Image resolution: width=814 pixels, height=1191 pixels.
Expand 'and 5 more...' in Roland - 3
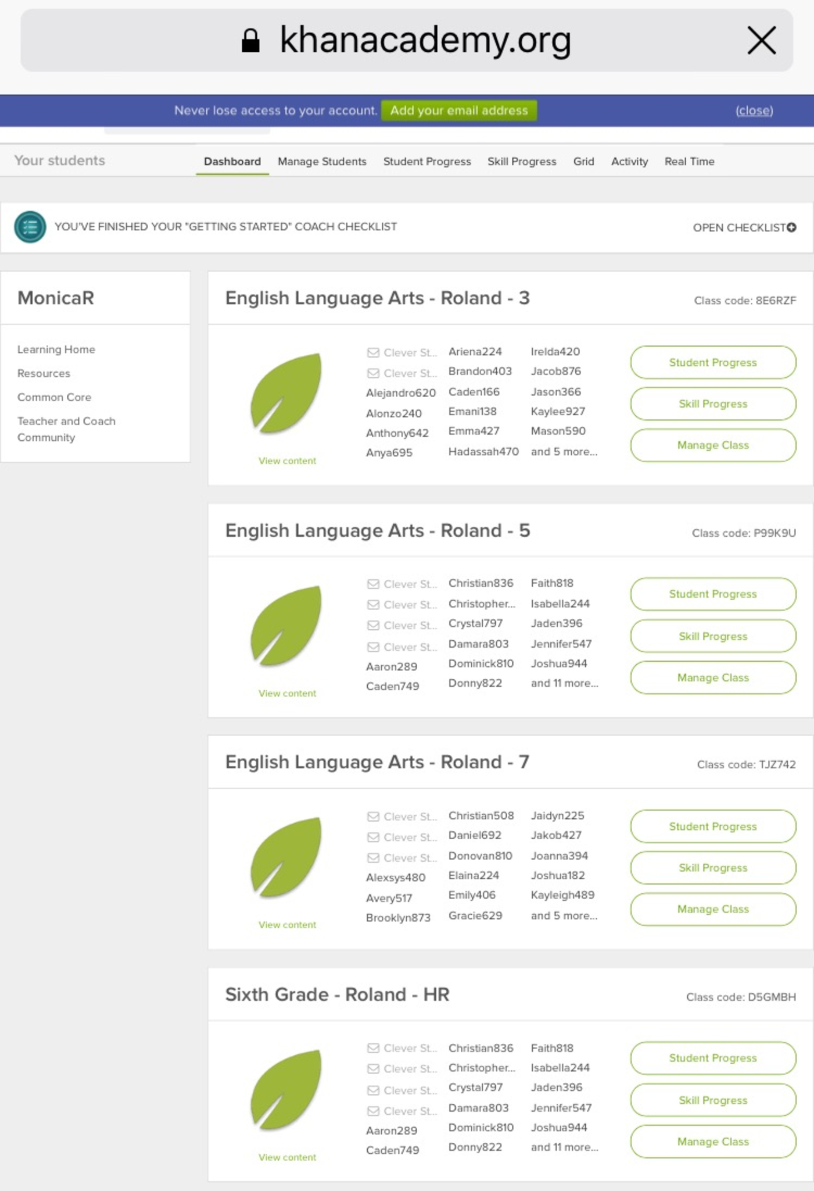point(564,452)
